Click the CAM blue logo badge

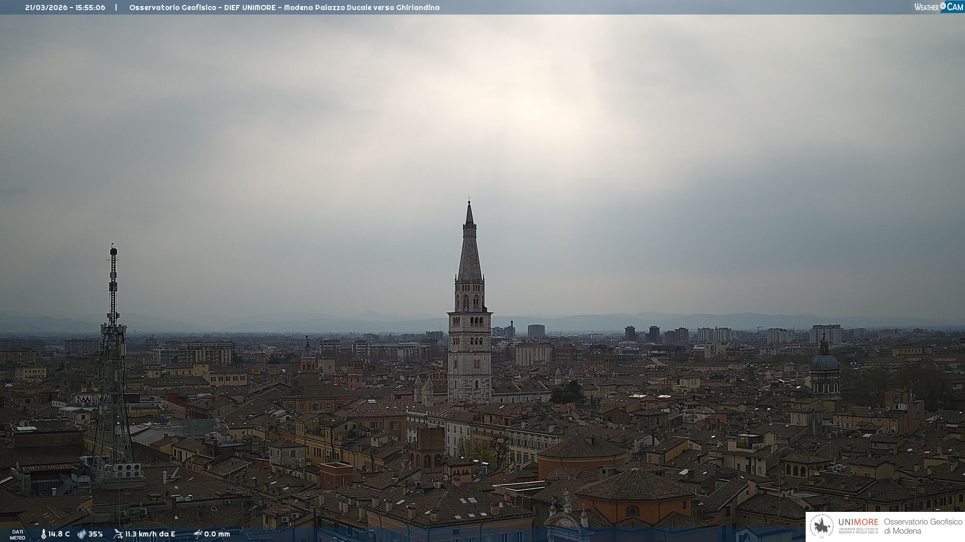(x=954, y=7)
